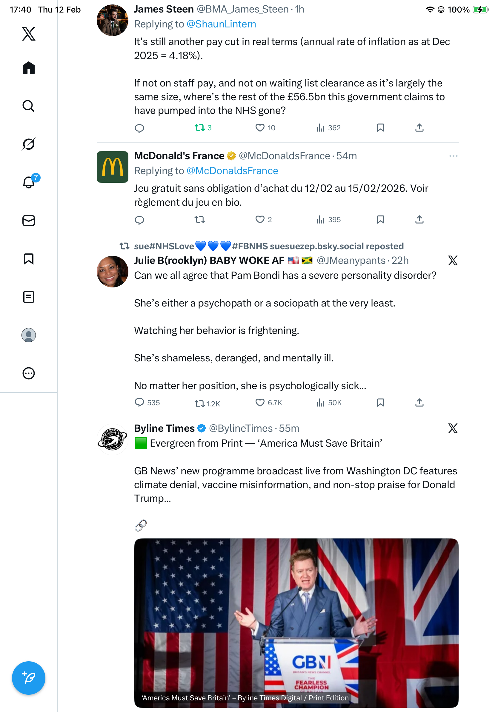This screenshot has height=712, width=498.
Task: Open Grok menu on Byline Times post
Action: pyautogui.click(x=453, y=428)
